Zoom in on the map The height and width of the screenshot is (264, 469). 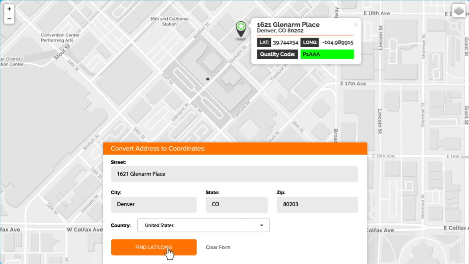[9, 8]
